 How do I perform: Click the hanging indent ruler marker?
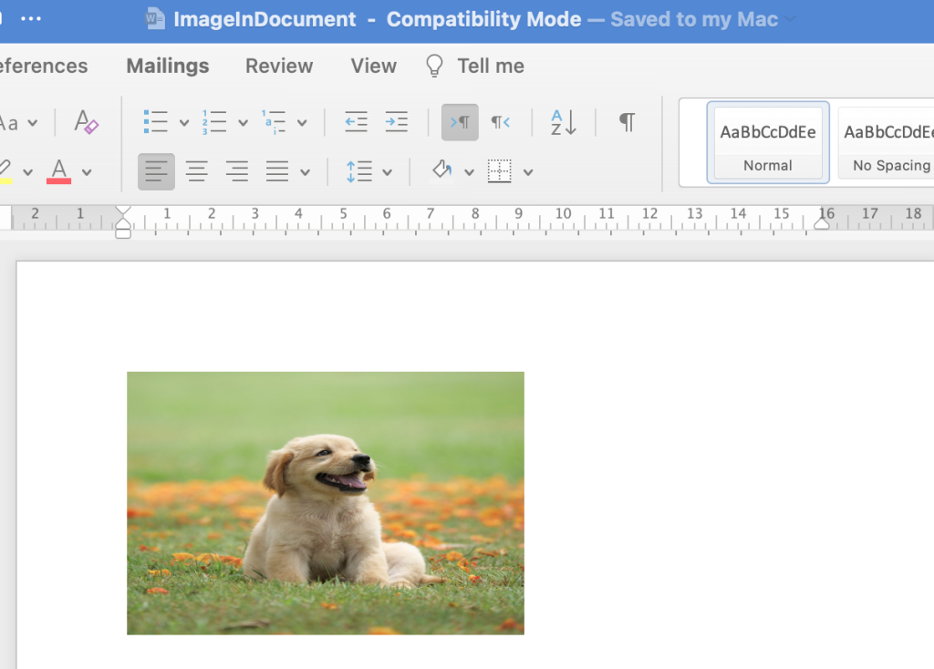tap(123, 224)
